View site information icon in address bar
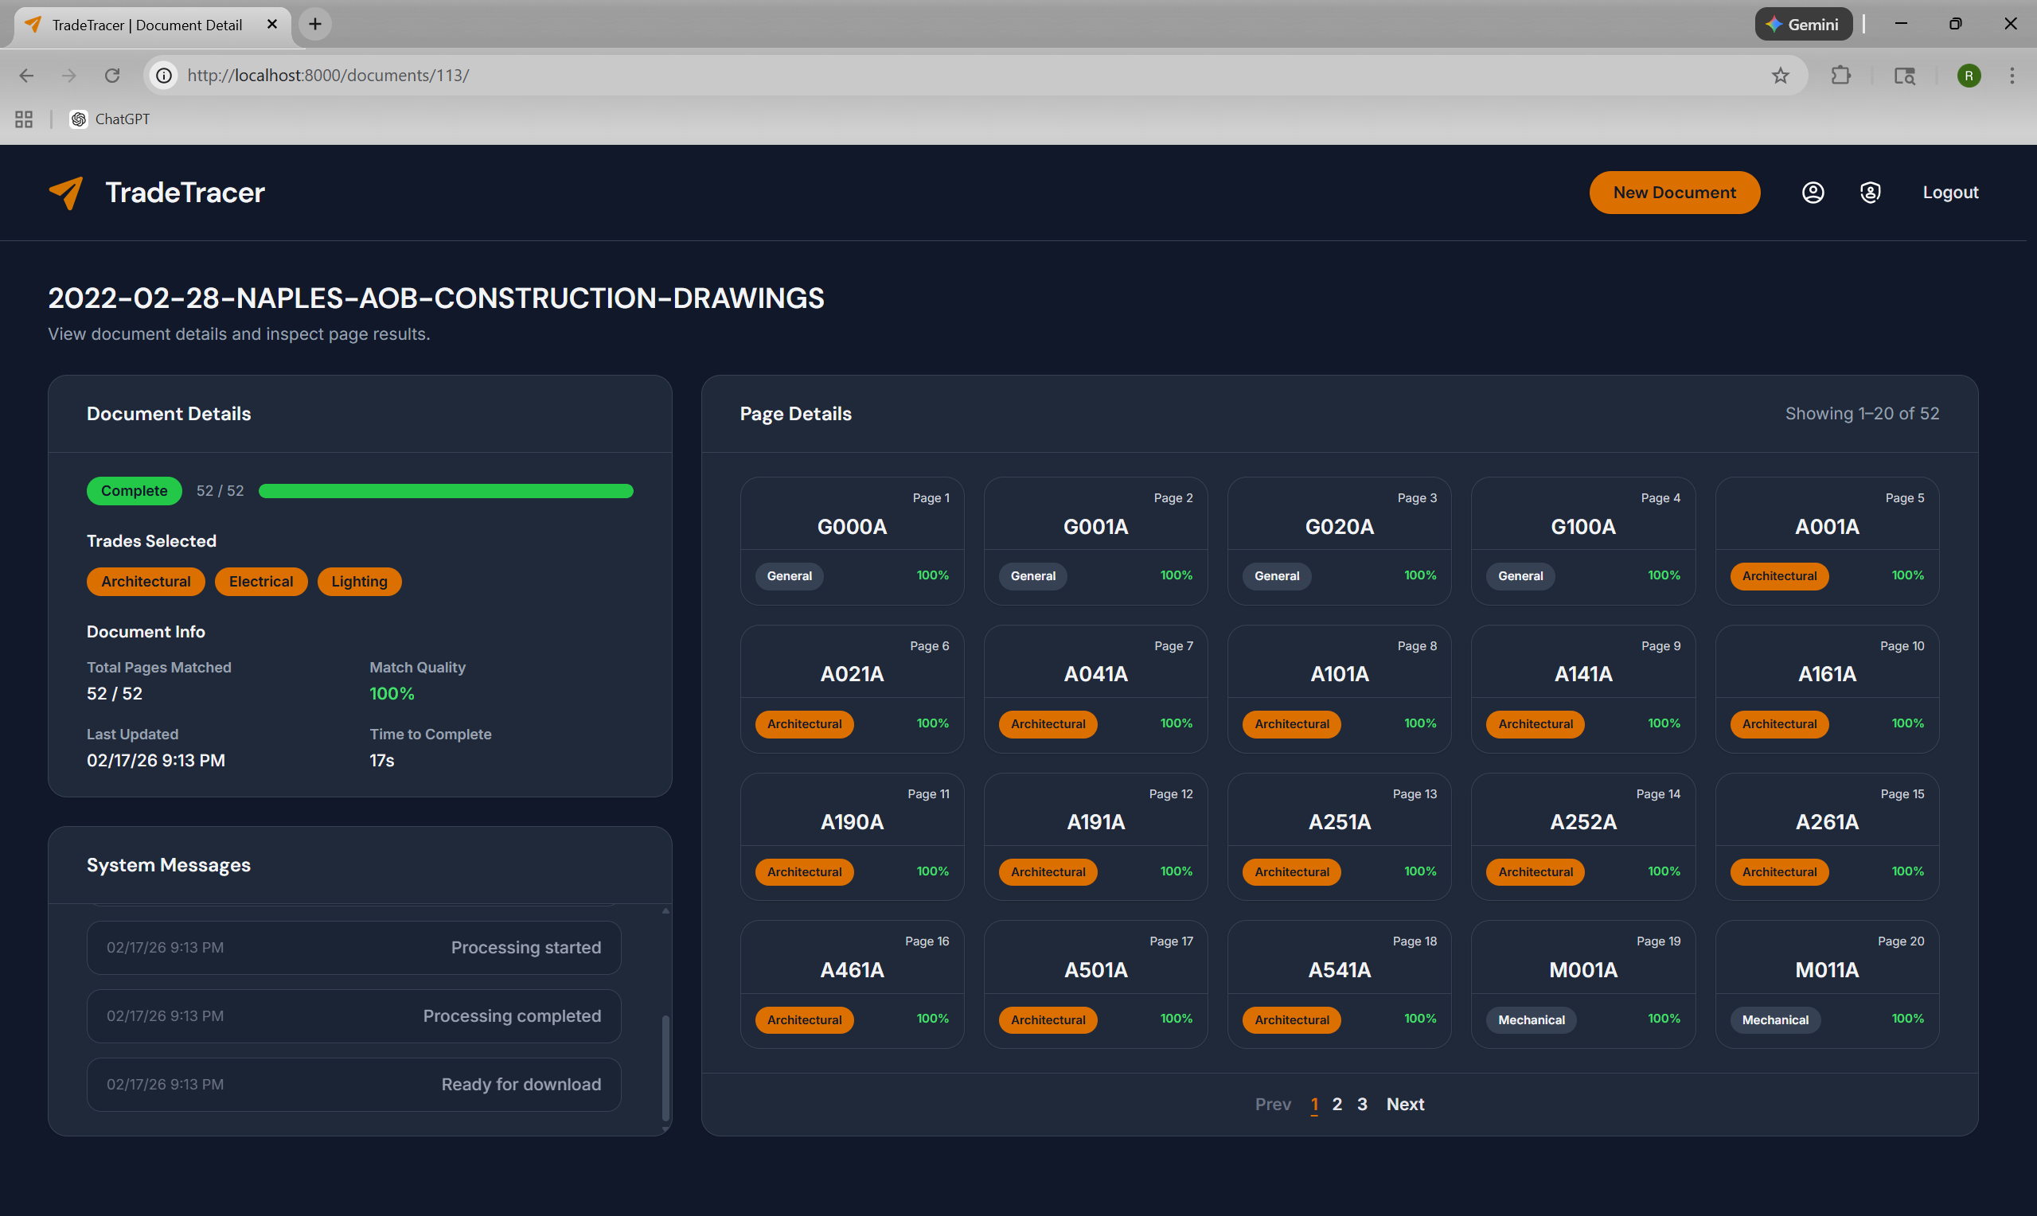 click(164, 76)
